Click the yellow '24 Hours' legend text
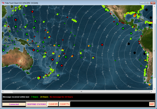 tap(44, 97)
